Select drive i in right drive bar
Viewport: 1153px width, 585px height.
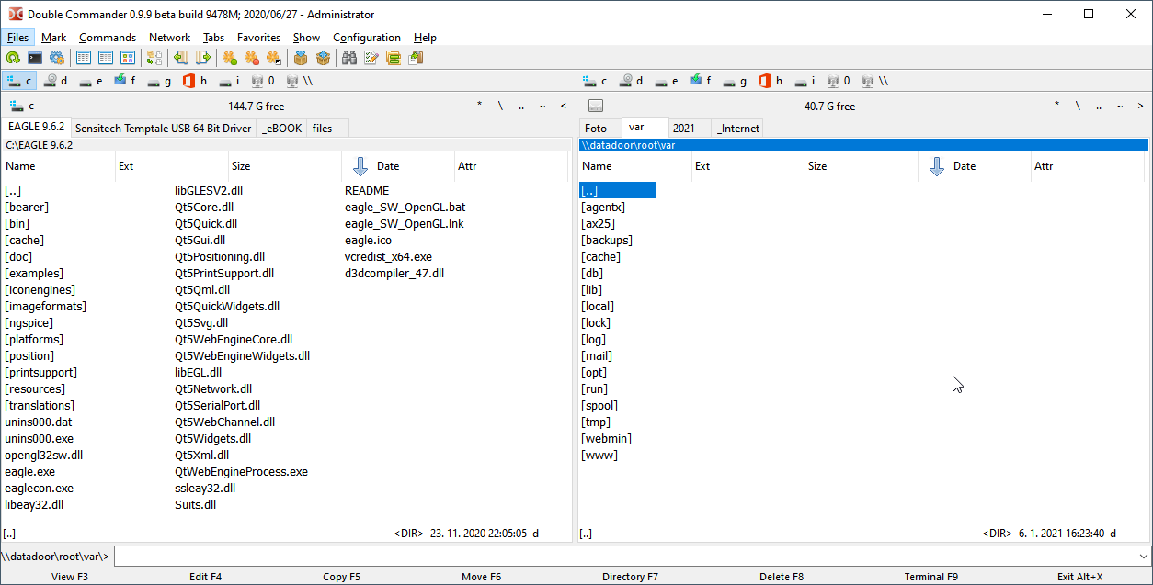coord(805,81)
